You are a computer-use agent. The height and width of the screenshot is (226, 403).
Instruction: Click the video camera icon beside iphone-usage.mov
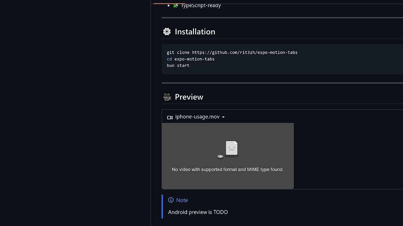[170, 117]
